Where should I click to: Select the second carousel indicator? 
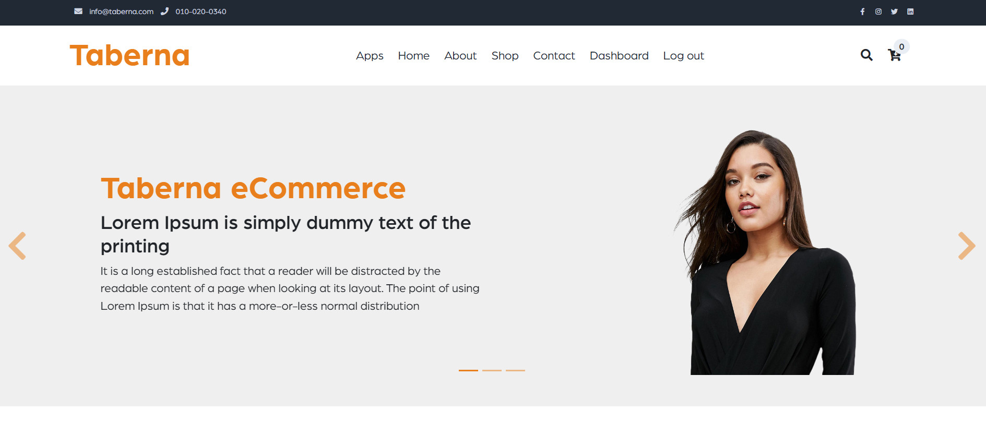click(492, 370)
